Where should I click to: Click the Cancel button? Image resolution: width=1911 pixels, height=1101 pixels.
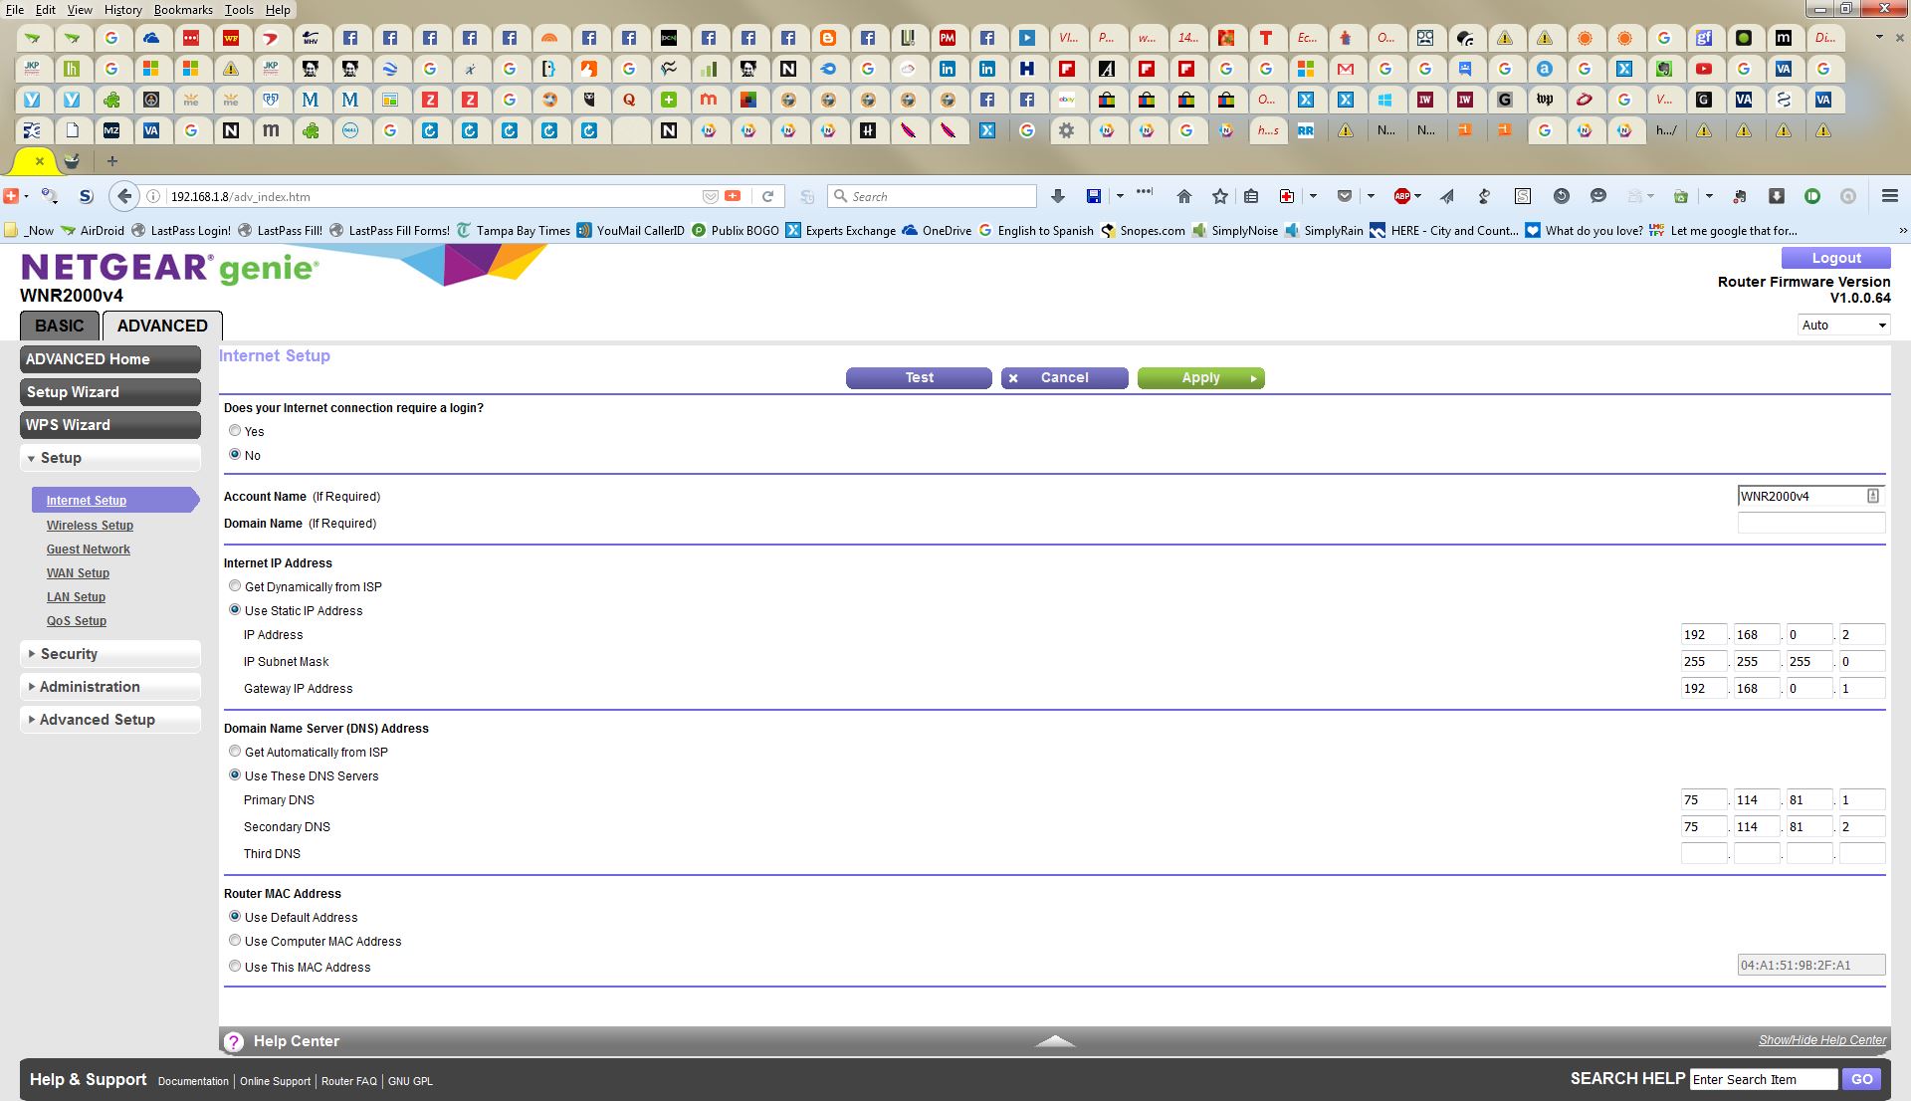click(1064, 378)
